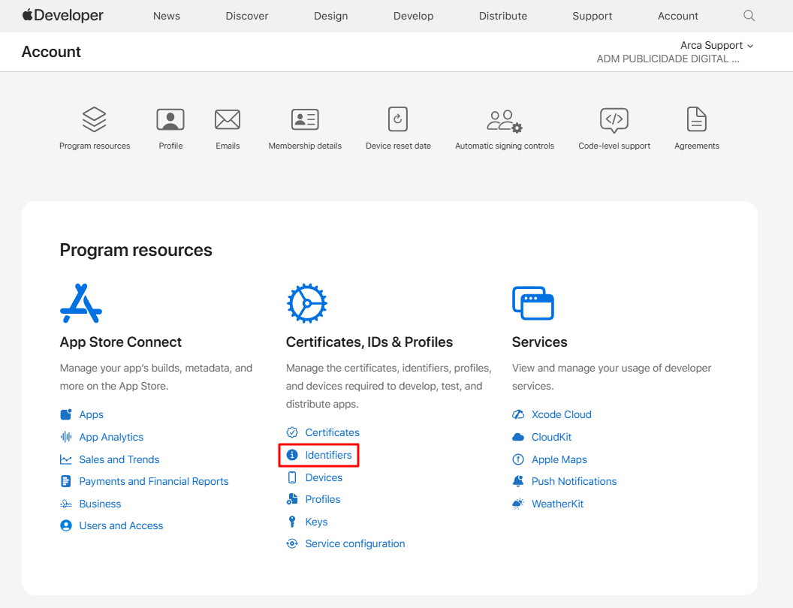
Task: Click the Profiles document icon
Action: pos(292,499)
